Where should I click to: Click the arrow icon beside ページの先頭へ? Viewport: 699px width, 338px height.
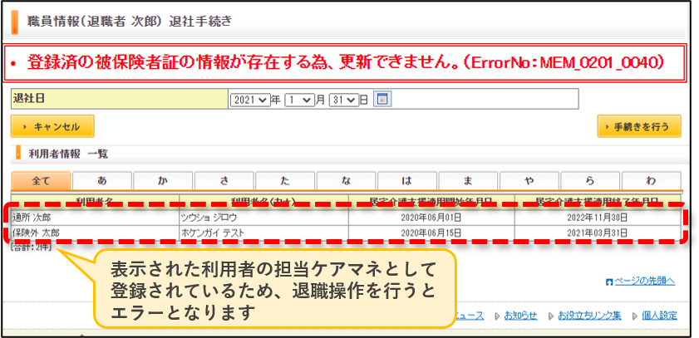pyautogui.click(x=609, y=282)
